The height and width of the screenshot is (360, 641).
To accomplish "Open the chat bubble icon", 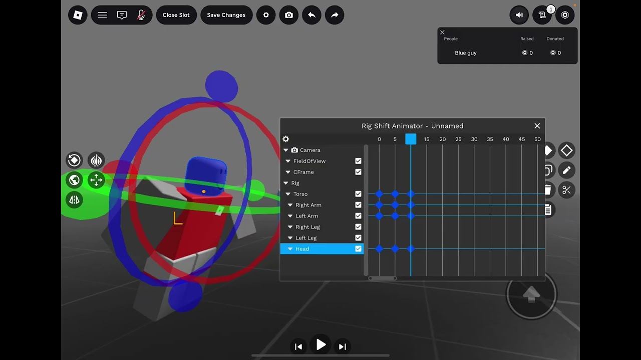I will 122,15.
